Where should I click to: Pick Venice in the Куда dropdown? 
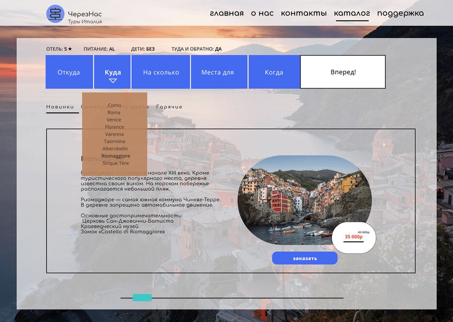point(114,120)
